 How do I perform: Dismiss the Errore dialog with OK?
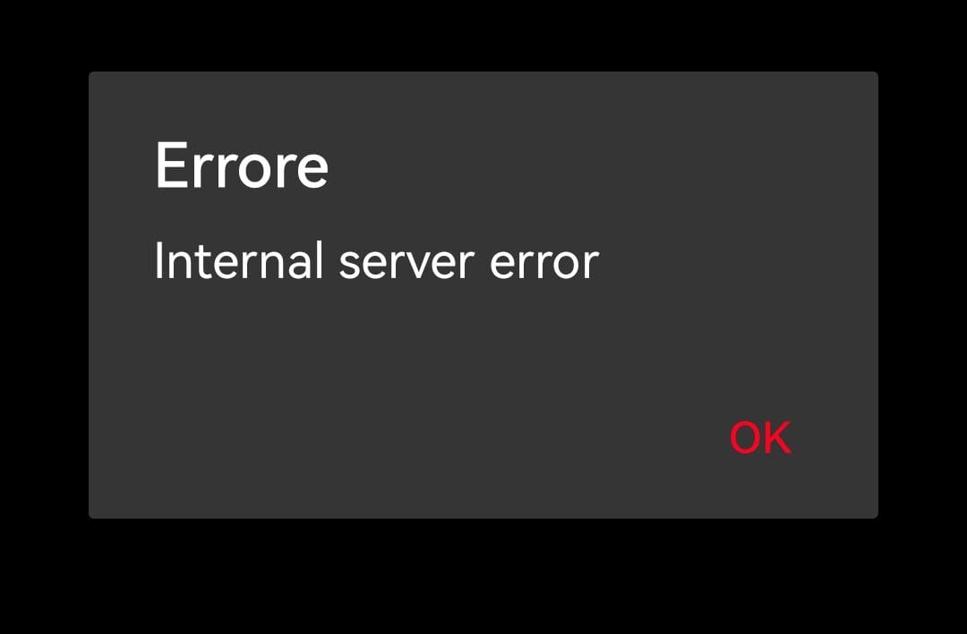click(760, 438)
